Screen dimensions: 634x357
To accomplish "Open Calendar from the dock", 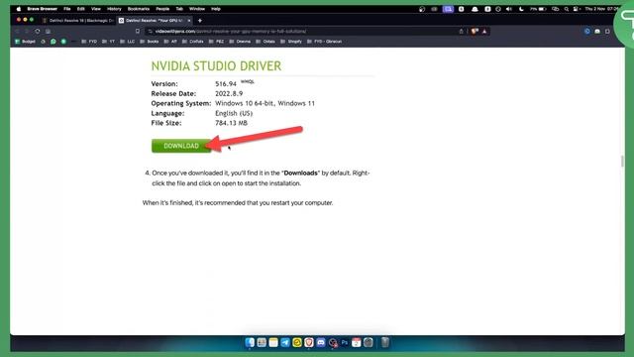I will coord(357,342).
